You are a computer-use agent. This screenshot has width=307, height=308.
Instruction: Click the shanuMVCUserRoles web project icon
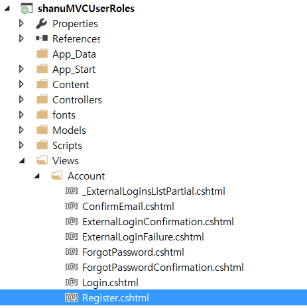(27, 9)
